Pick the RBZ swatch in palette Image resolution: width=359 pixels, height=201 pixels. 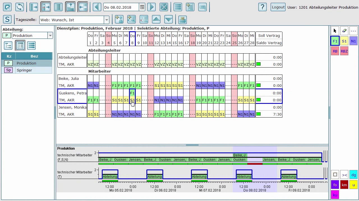coord(344,51)
